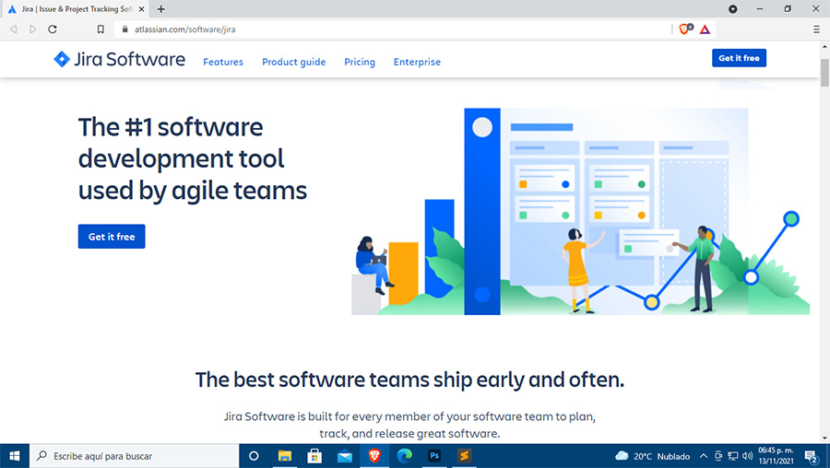Open Sublime Text from taskbar
830x468 pixels.
[x=464, y=456]
